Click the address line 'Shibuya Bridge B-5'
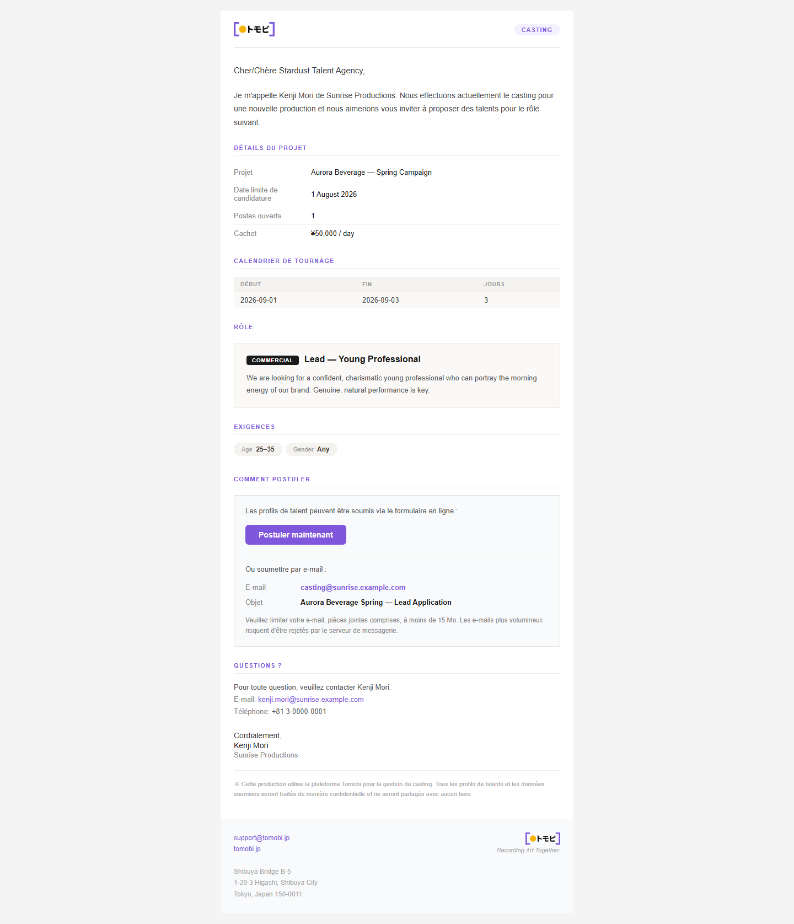This screenshot has height=924, width=794. click(262, 872)
